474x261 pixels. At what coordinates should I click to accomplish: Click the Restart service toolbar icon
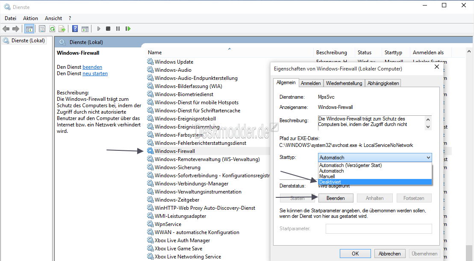click(x=128, y=29)
